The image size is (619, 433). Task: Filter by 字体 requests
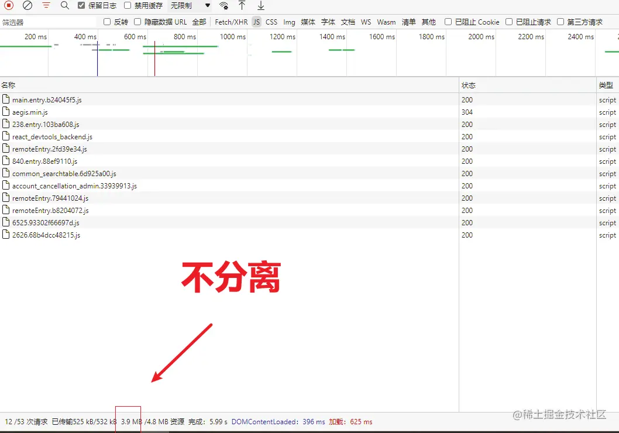[x=328, y=22]
